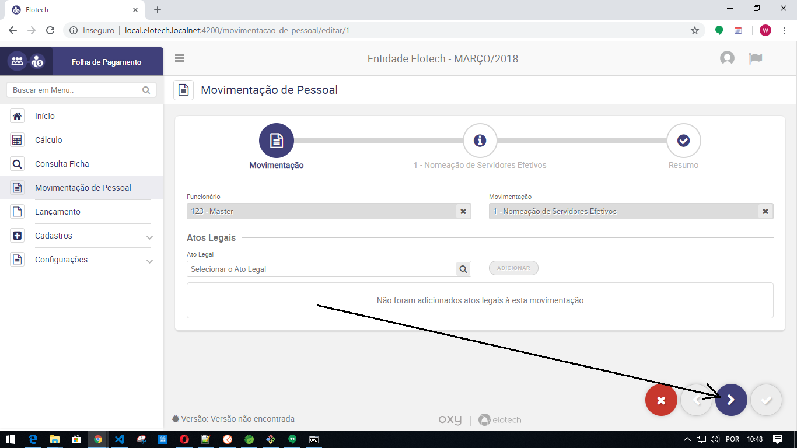This screenshot has width=797, height=448.
Task: Click the ADICIONAR button
Action: coord(513,268)
